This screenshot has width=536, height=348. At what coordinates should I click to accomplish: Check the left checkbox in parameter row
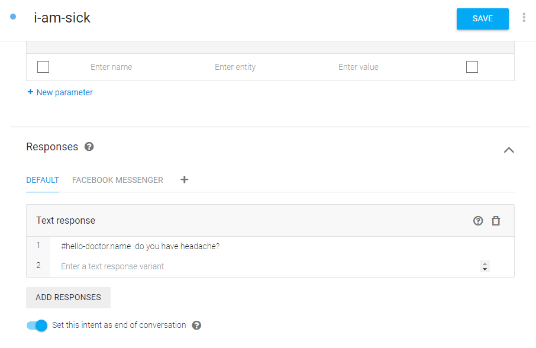pos(43,67)
